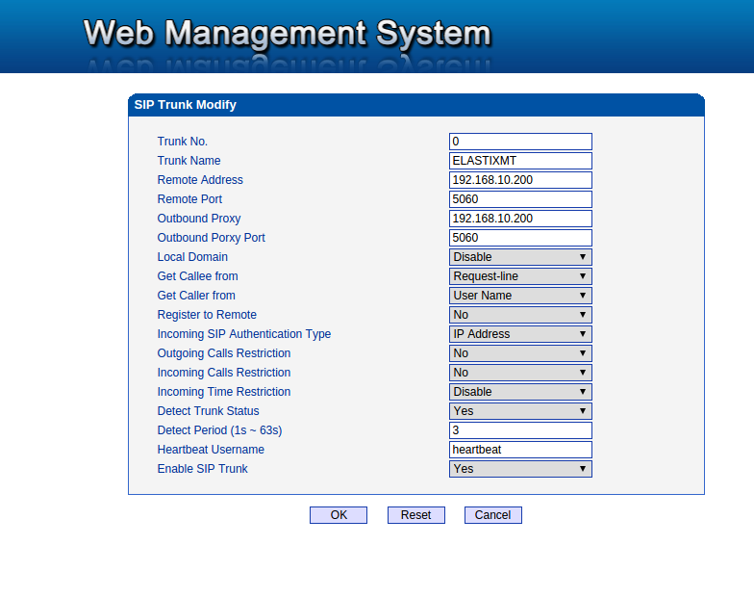Open the Incoming Calls Restriction dropdown
Screen dimensions: 754x597
coord(520,373)
